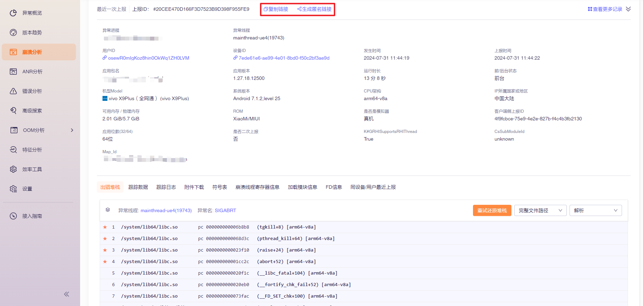Open the 特征分析 icon in sidebar
Screen dimensions: 643x306
[13, 150]
